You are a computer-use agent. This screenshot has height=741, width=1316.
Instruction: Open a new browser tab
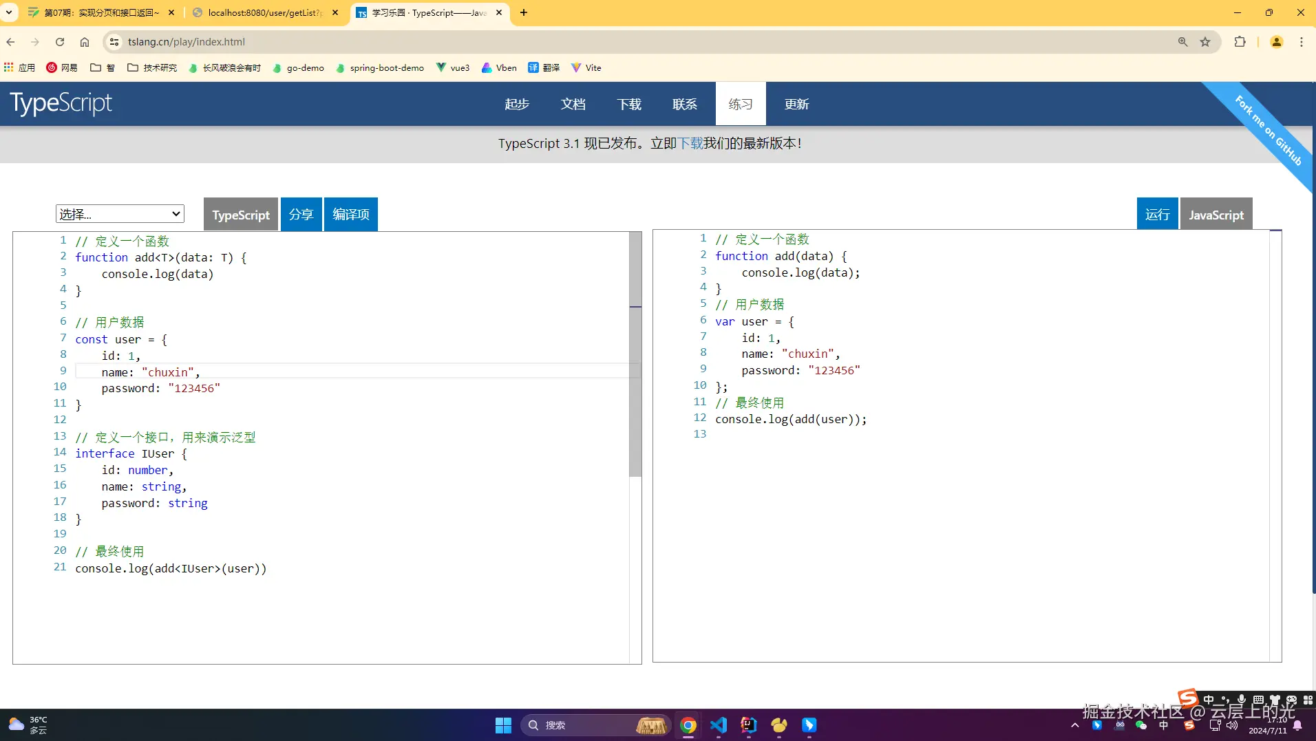point(524,12)
